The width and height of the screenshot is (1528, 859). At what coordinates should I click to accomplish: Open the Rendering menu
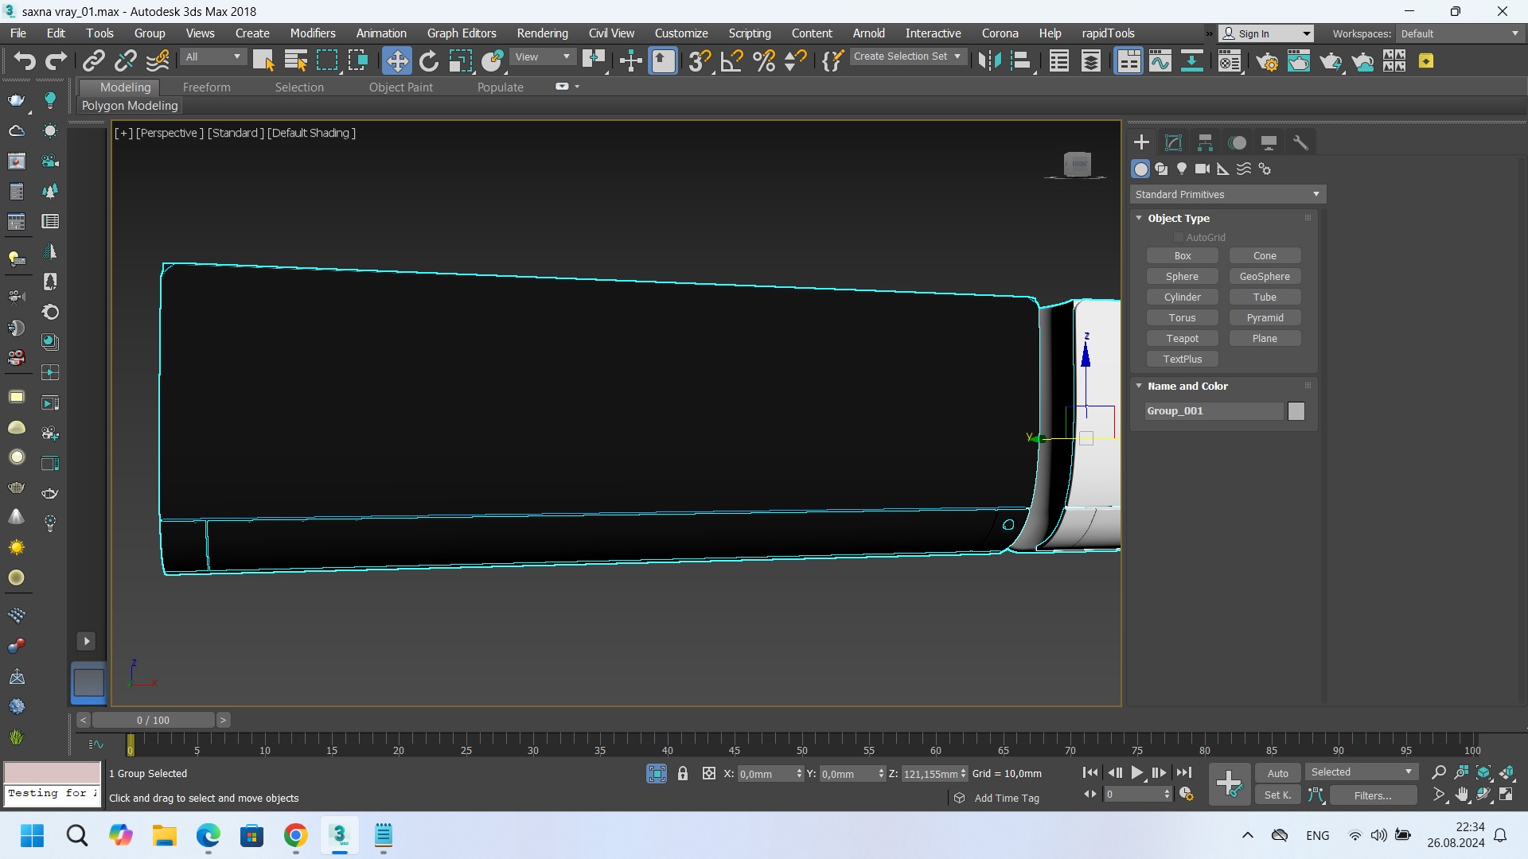[x=542, y=33]
